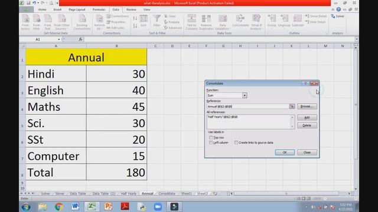Image resolution: width=378 pixels, height=212 pixels.
Task: Open Chrome from the taskbar
Action: 59,207
